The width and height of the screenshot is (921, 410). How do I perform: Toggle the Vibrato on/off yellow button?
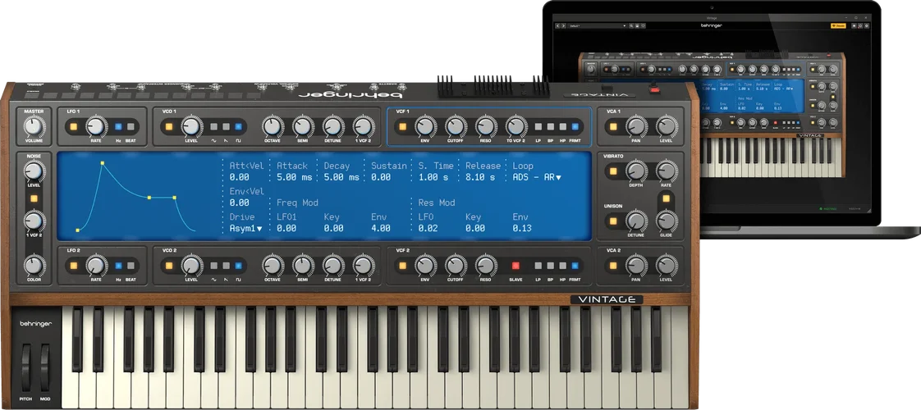pyautogui.click(x=613, y=171)
